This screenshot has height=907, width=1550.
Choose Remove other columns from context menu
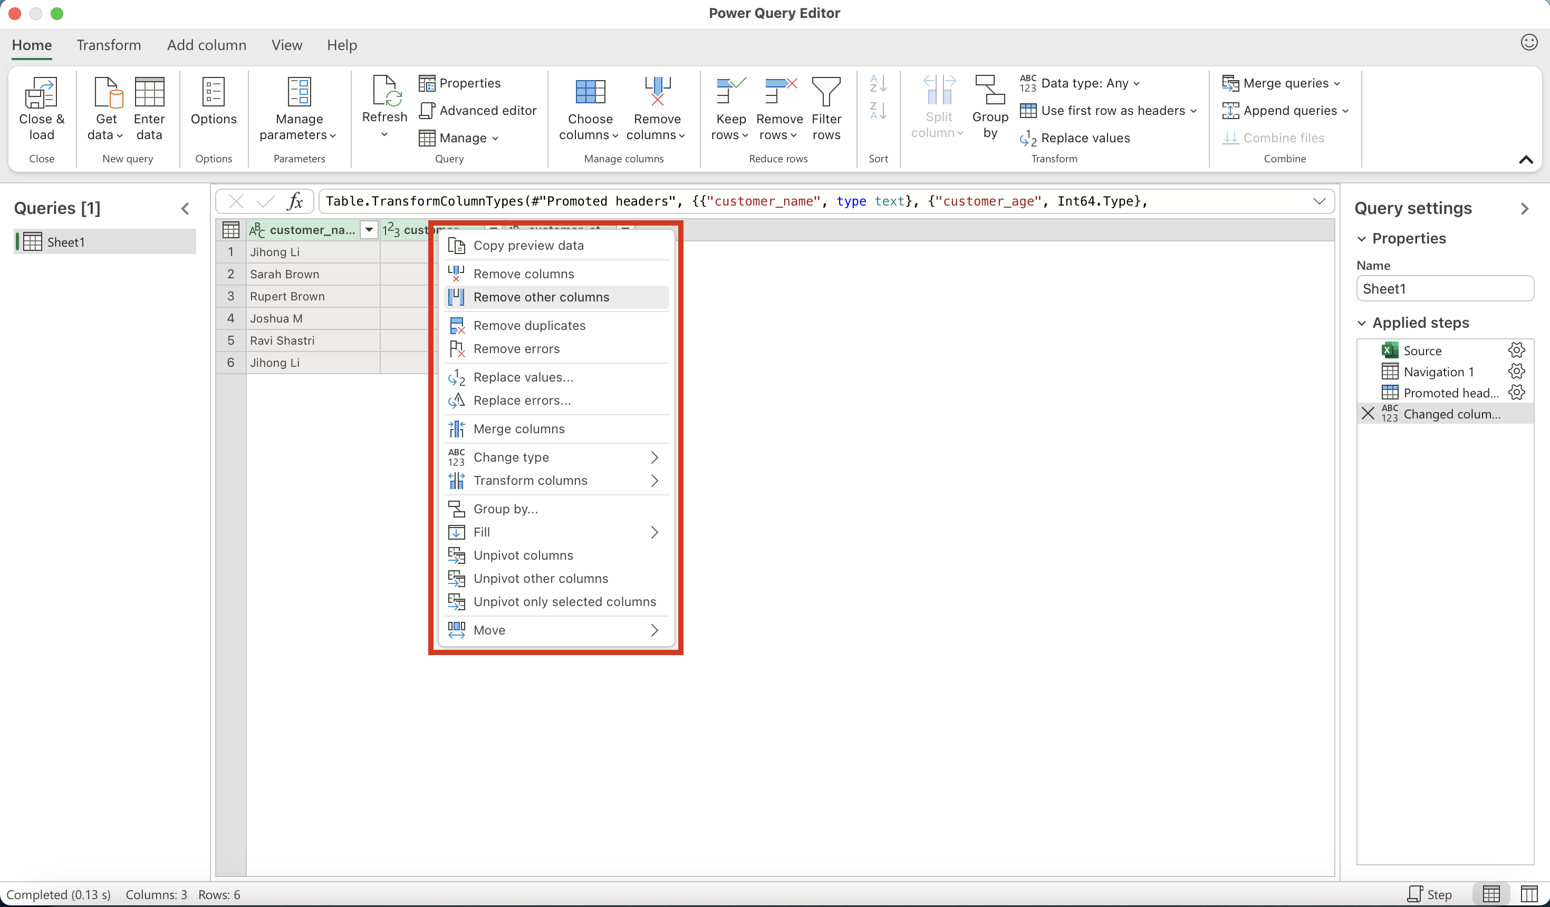coord(541,297)
